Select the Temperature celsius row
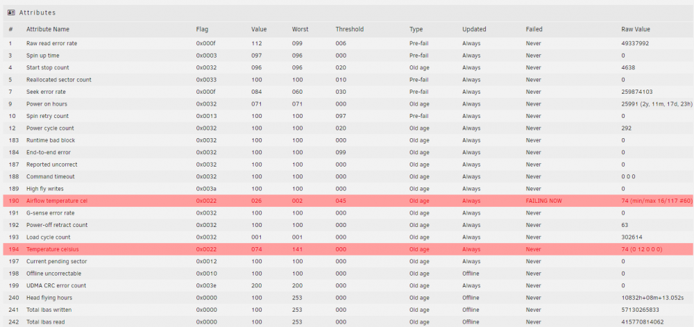694x327 pixels. tap(347, 249)
